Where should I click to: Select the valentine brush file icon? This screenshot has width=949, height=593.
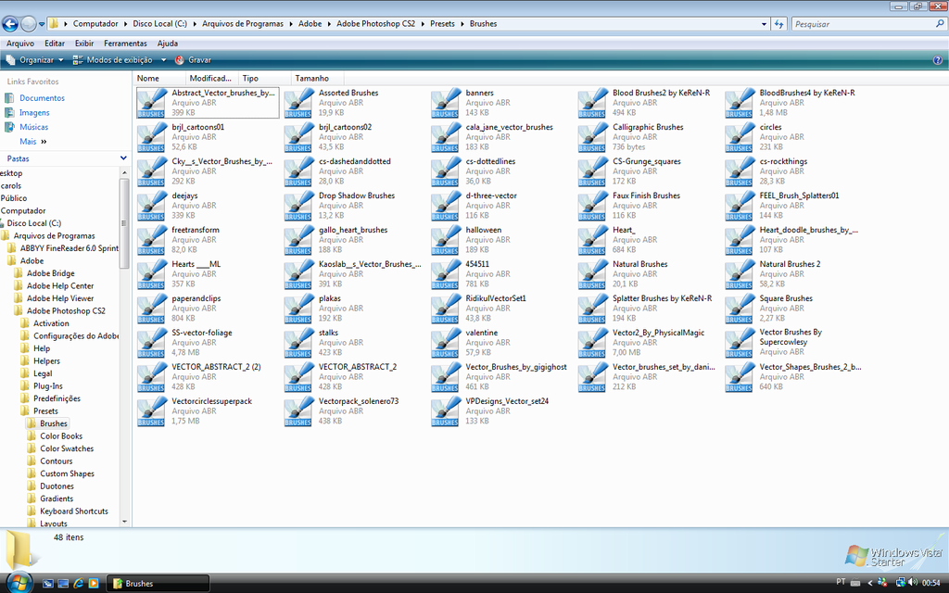click(x=445, y=343)
